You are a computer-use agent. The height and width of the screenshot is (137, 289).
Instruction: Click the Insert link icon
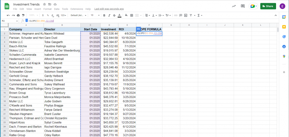pyautogui.click(x=176, y=15)
